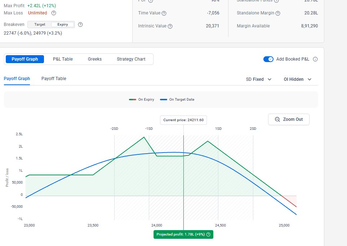This screenshot has height=246, width=347.
Task: Click 24,000 x-axis label
Action: pyautogui.click(x=157, y=225)
